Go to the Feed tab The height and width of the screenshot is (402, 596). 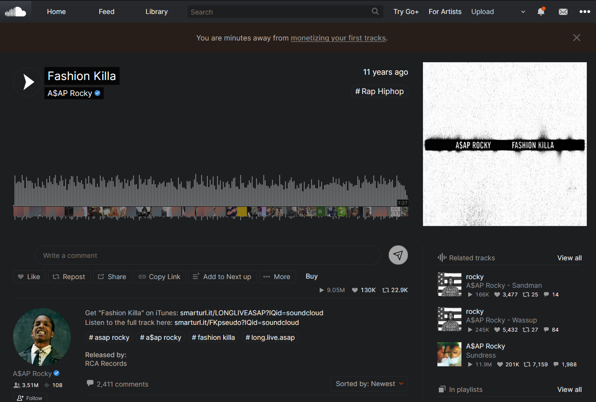tap(107, 12)
